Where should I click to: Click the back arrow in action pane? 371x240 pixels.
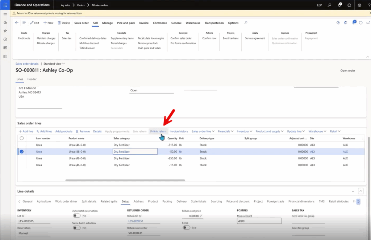coord(17,23)
